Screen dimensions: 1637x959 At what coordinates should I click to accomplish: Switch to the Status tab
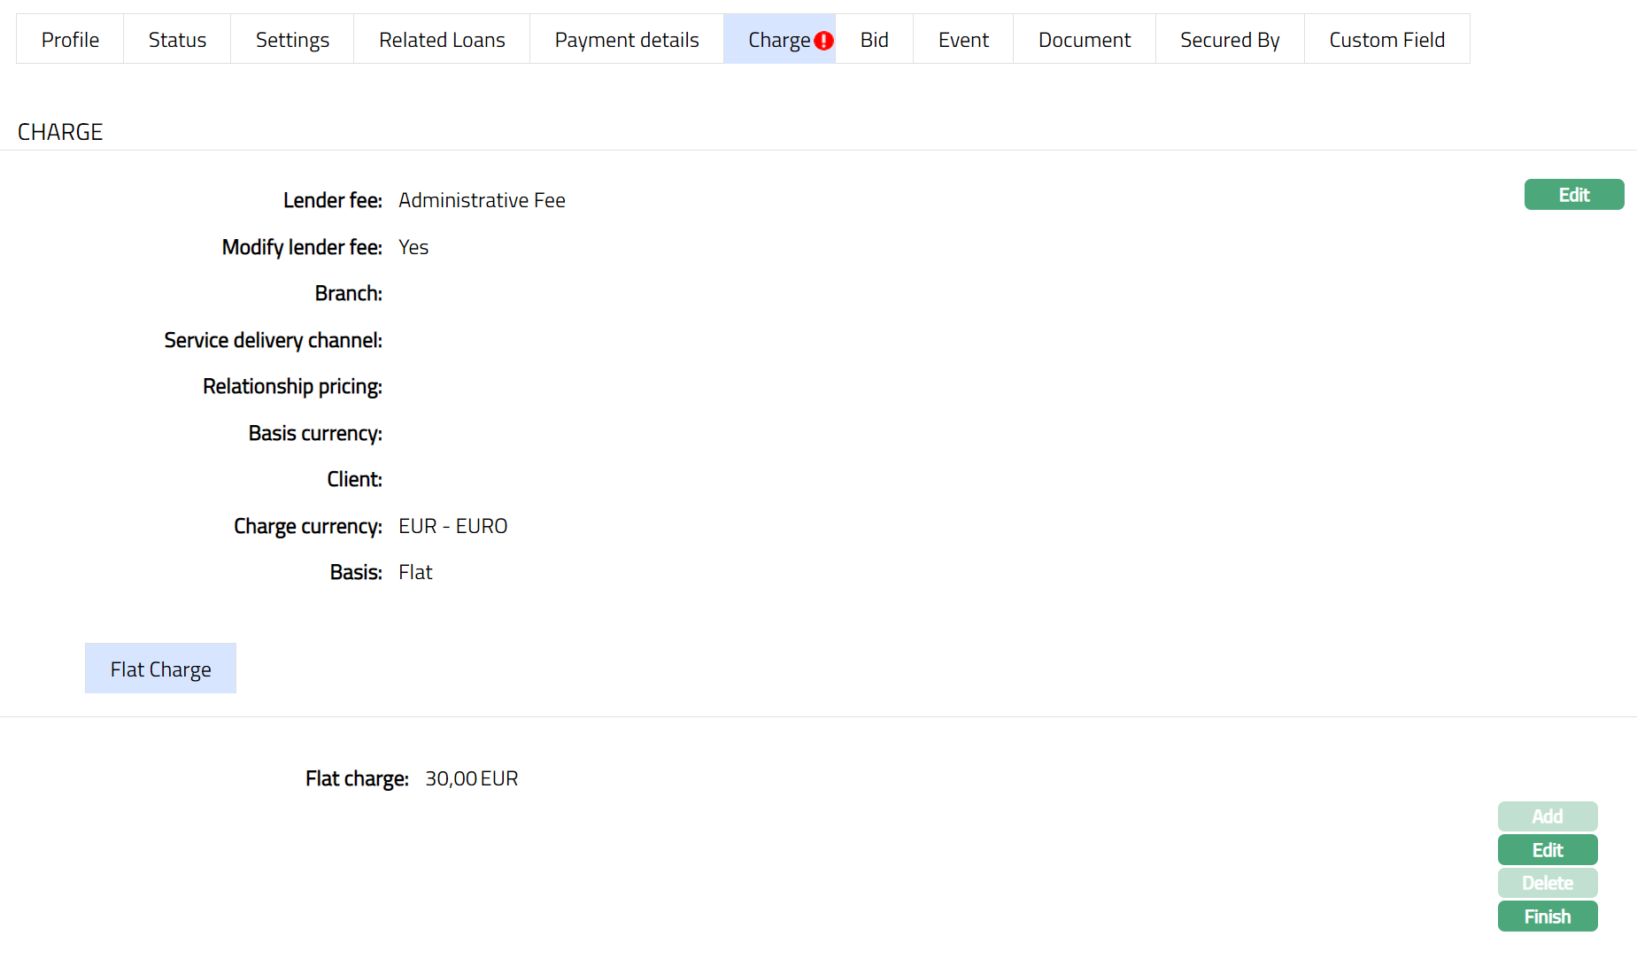tap(177, 40)
